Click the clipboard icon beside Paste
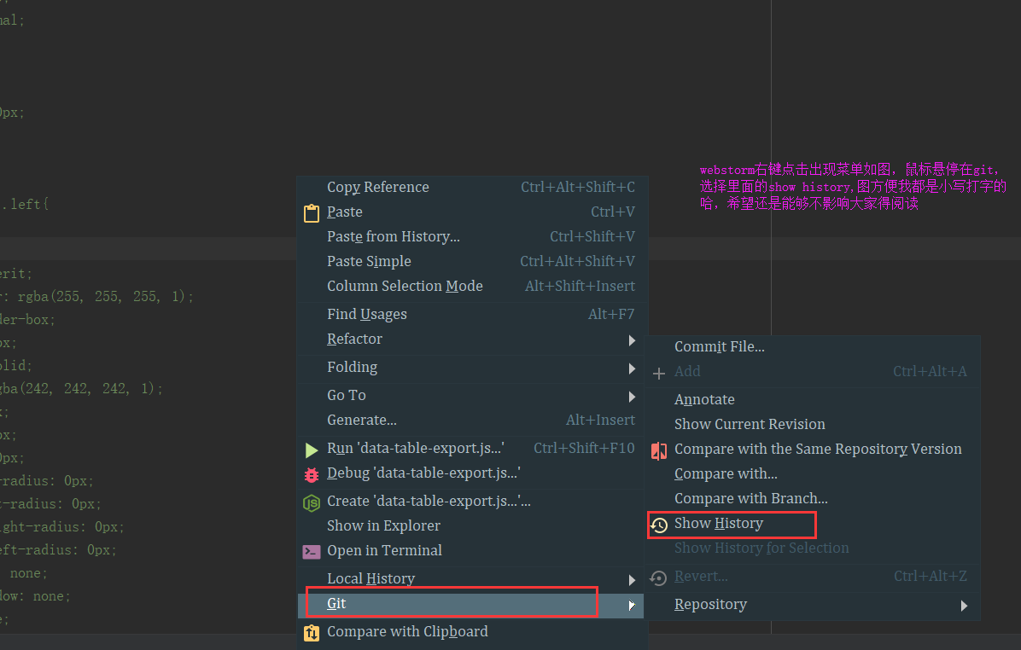1021x650 pixels. tap(312, 212)
